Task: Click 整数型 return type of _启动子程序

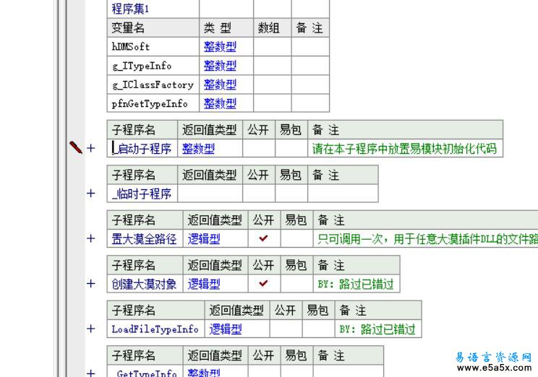Action: click(x=198, y=148)
